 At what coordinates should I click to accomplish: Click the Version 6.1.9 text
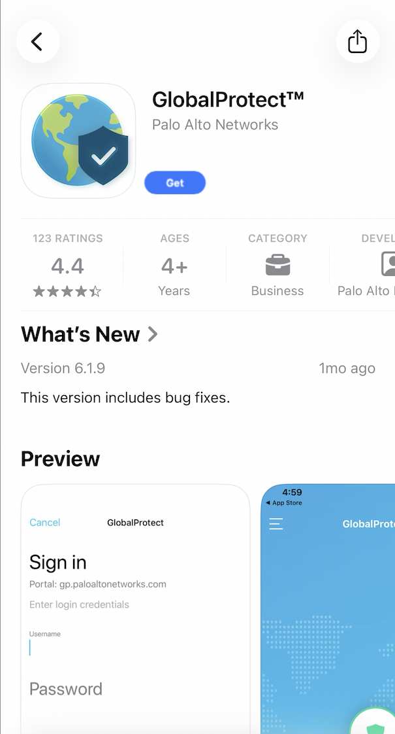point(63,368)
